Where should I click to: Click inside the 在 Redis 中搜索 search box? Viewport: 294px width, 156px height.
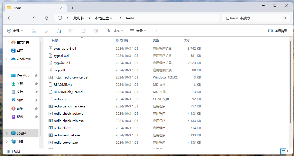253,18
